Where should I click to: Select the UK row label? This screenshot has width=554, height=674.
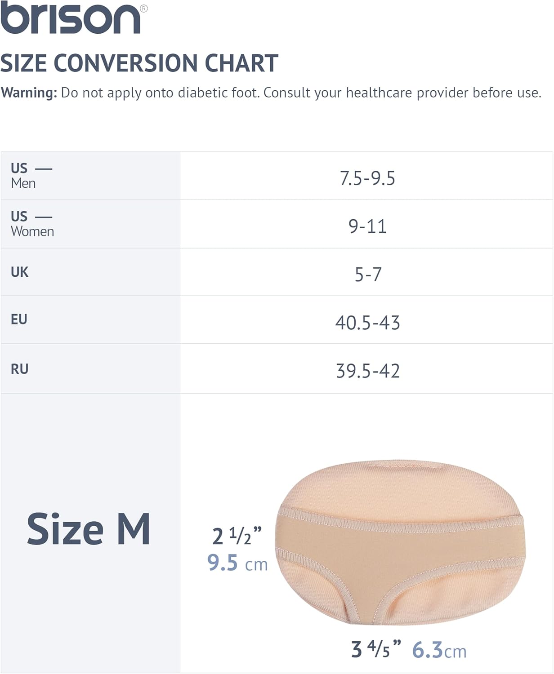(20, 272)
